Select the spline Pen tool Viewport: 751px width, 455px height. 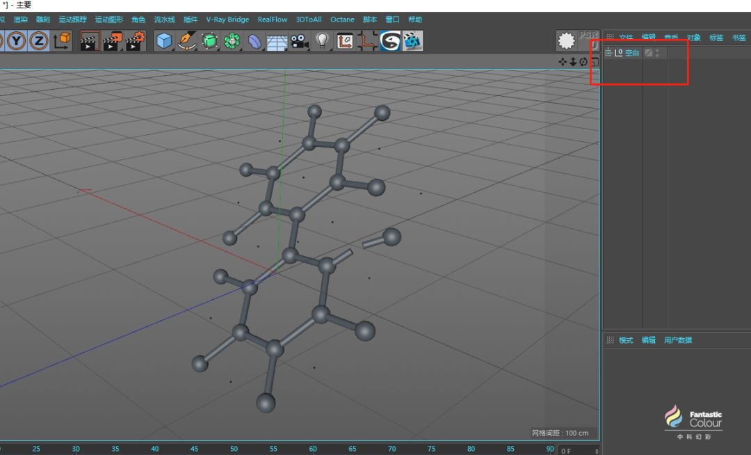(186, 41)
